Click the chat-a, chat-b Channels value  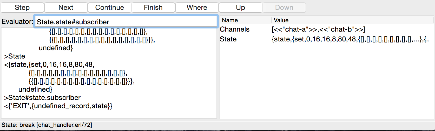(x=318, y=29)
